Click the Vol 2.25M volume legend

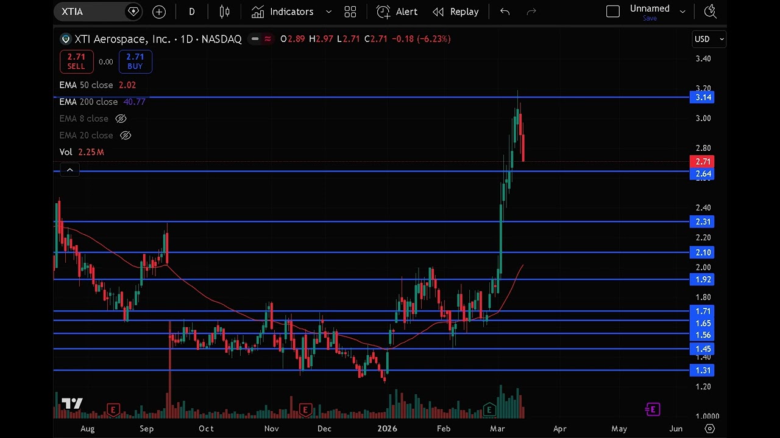click(x=82, y=152)
